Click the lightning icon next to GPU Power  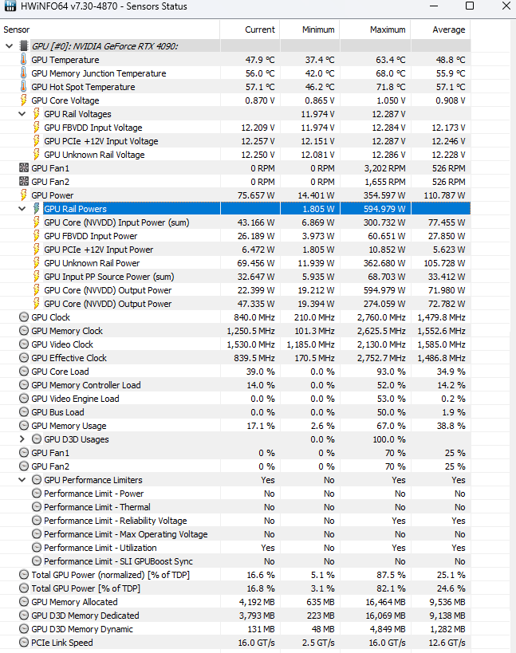click(23, 195)
